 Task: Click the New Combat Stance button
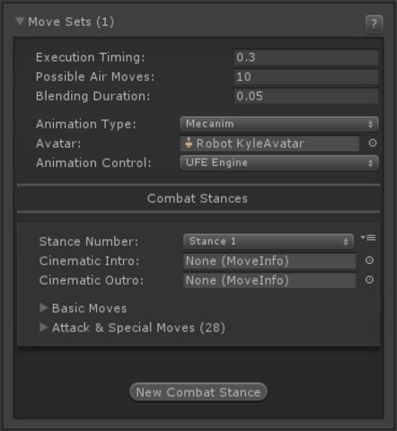pos(198,392)
